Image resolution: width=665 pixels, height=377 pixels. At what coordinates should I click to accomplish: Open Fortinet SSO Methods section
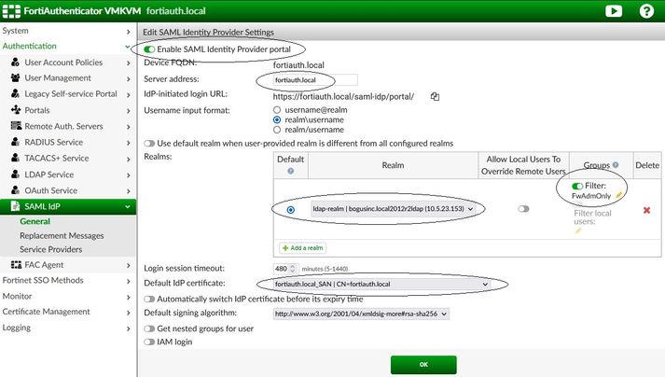coord(42,280)
